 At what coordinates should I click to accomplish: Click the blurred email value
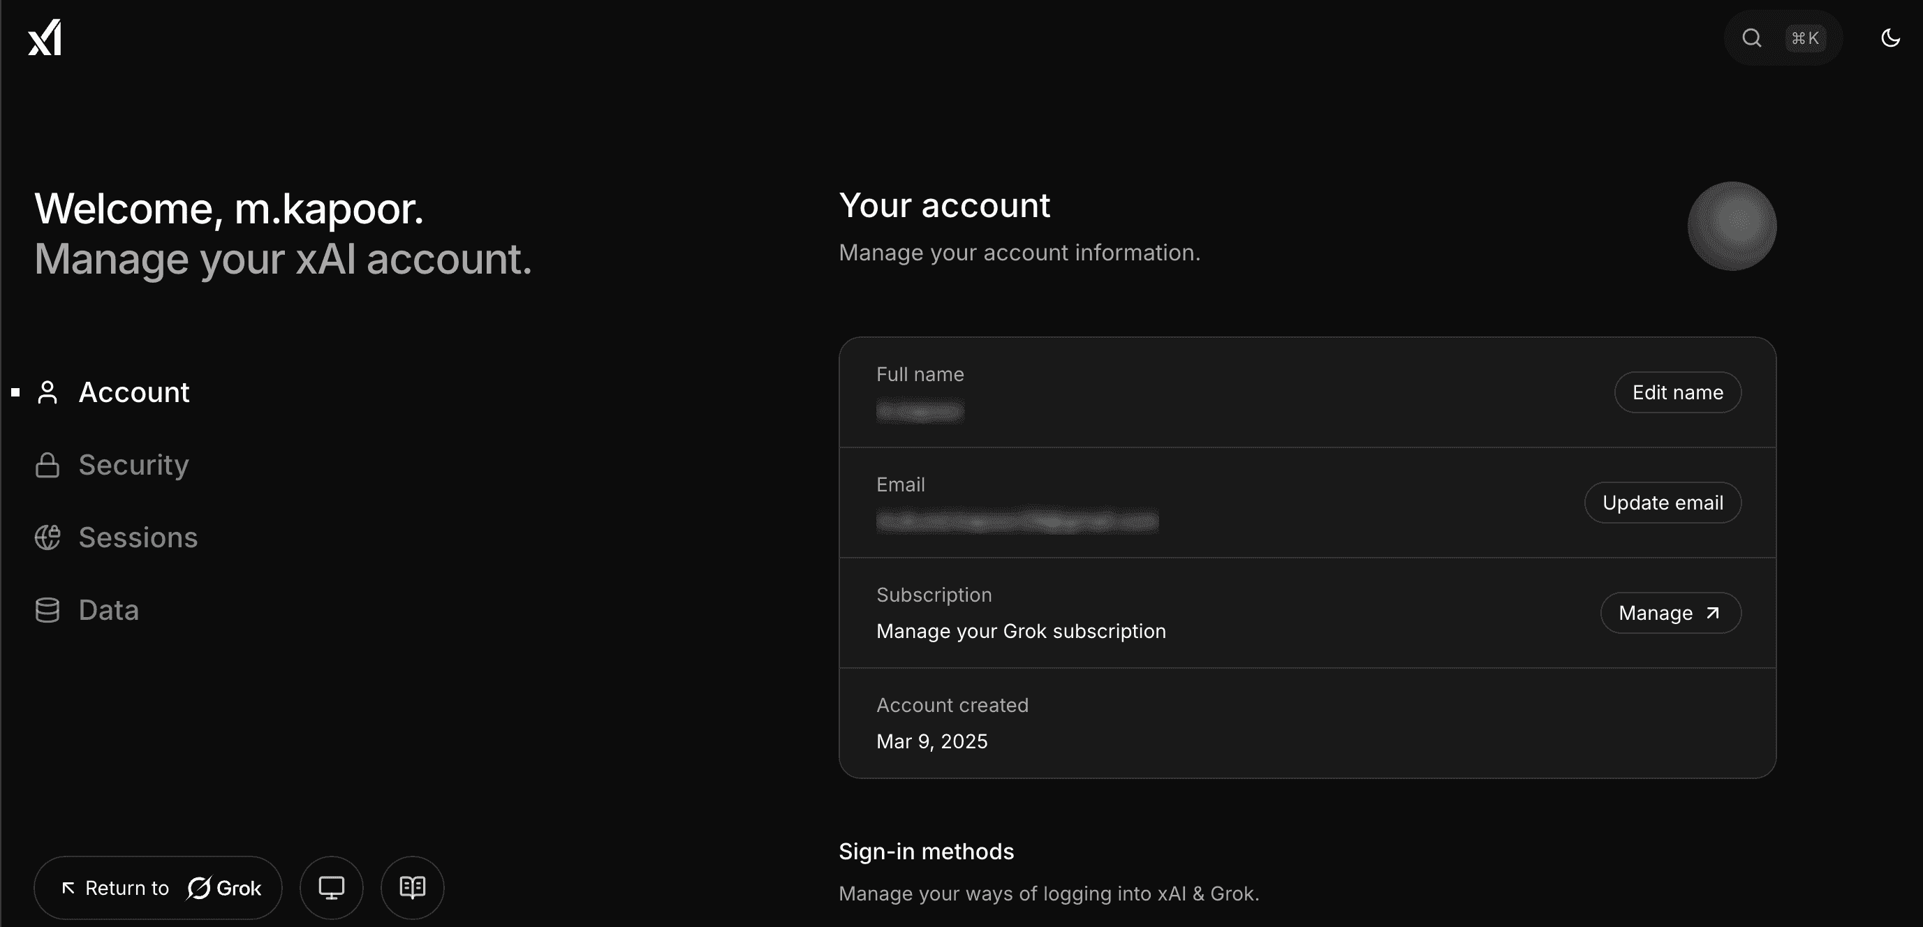tap(1017, 521)
